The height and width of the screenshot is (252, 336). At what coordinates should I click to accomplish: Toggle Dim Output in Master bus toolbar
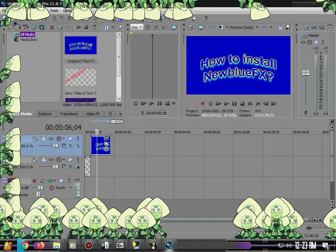tap(322, 27)
